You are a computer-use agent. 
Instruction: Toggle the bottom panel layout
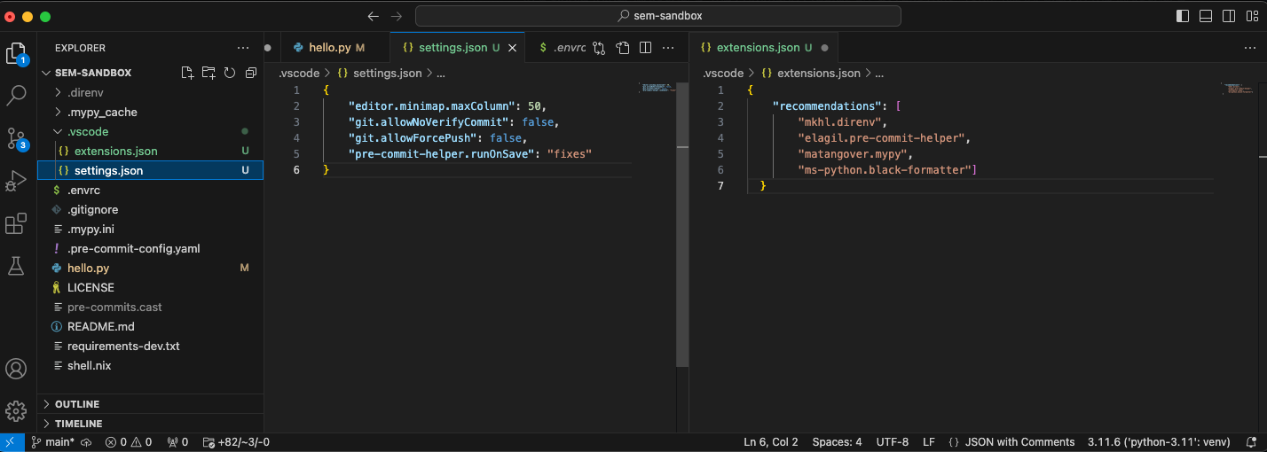tap(1206, 16)
